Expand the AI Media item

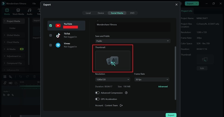(4, 49)
